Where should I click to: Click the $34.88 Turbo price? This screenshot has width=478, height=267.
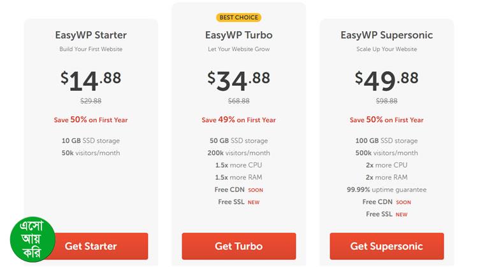tap(238, 79)
